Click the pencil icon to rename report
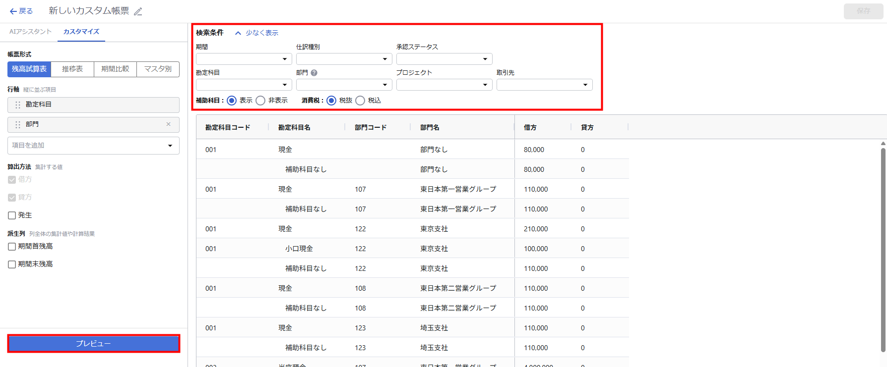The width and height of the screenshot is (887, 367). pyautogui.click(x=138, y=11)
